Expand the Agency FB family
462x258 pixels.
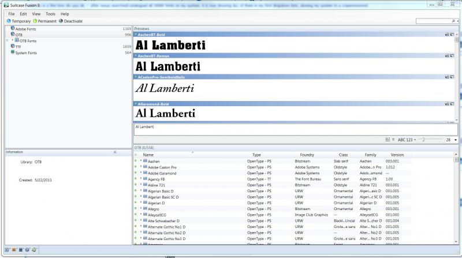(x=141, y=178)
